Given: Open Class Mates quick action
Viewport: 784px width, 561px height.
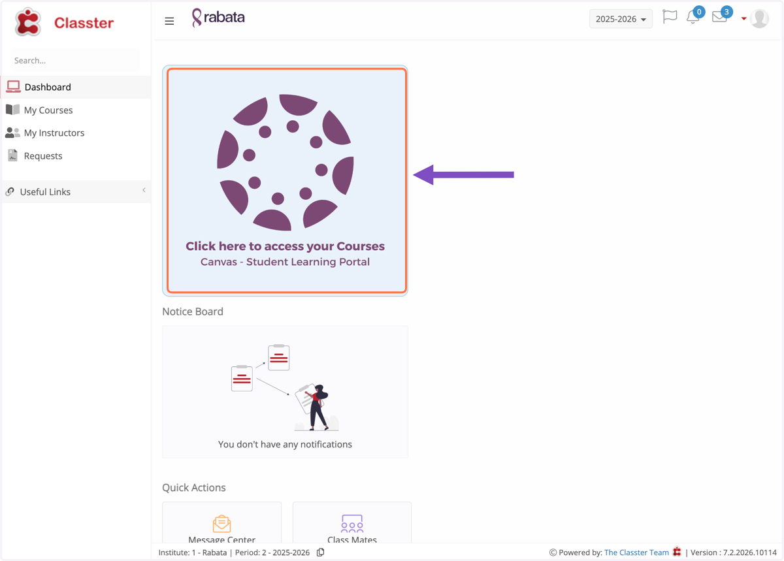Looking at the screenshot, I should (352, 522).
